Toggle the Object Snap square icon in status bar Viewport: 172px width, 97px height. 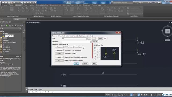[134, 95]
